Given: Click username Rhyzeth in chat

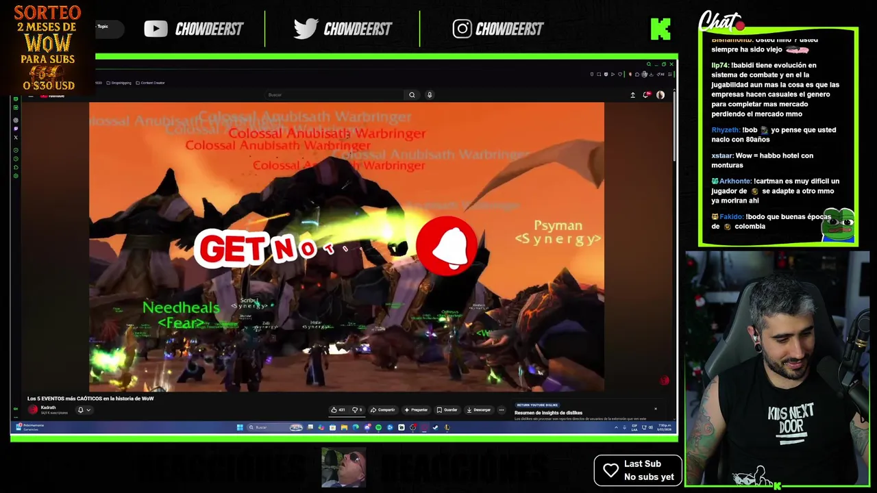Looking at the screenshot, I should (726, 130).
